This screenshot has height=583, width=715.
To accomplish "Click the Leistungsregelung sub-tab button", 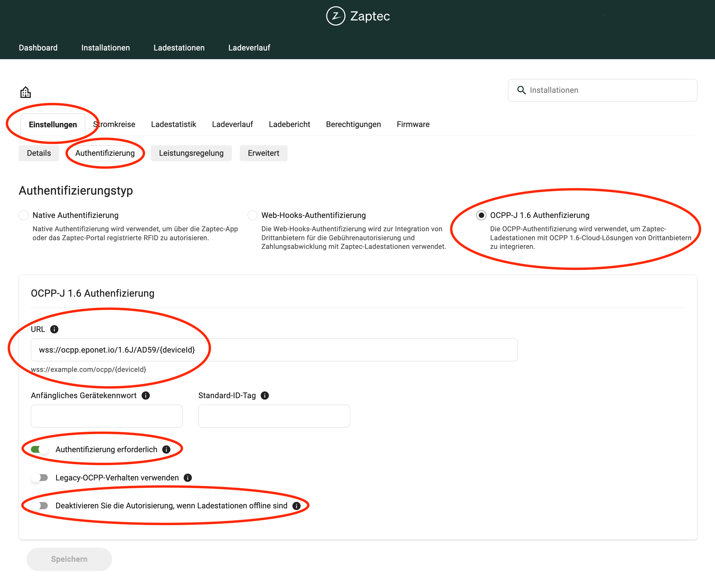I will [x=191, y=153].
